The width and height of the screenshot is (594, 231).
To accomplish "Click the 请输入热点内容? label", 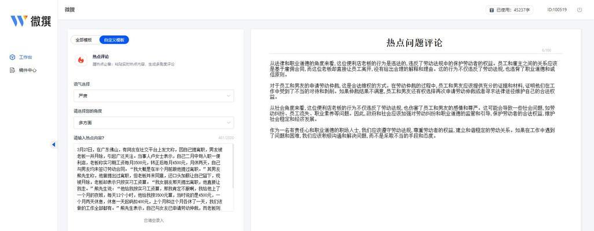I will coord(89,137).
